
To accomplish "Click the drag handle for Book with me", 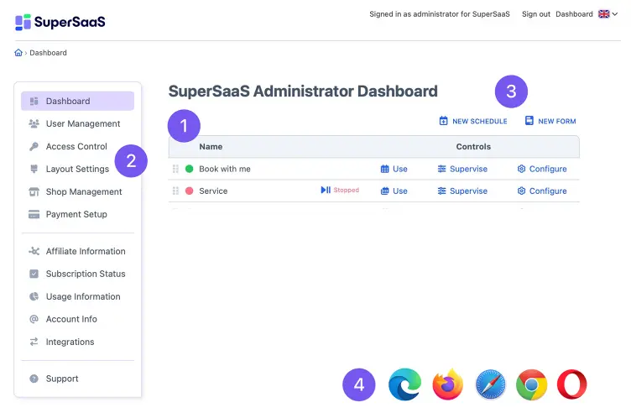I will [175, 169].
